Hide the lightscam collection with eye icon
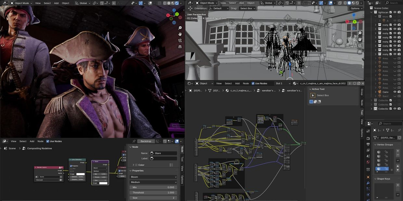 point(395,12)
